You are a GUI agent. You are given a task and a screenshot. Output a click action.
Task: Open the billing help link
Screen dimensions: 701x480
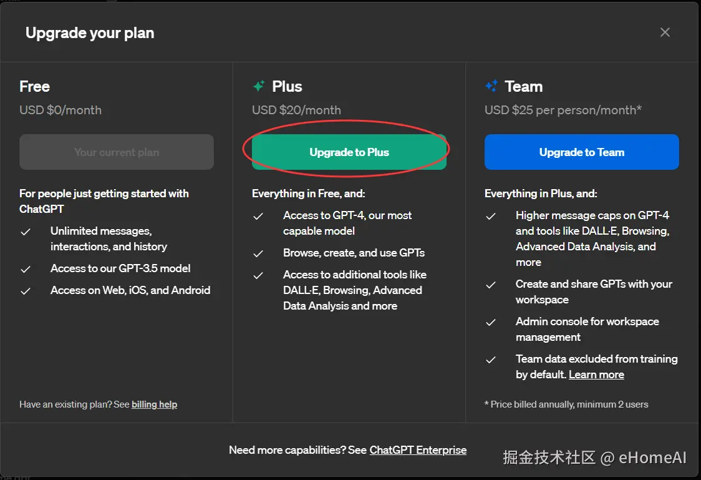pos(154,404)
